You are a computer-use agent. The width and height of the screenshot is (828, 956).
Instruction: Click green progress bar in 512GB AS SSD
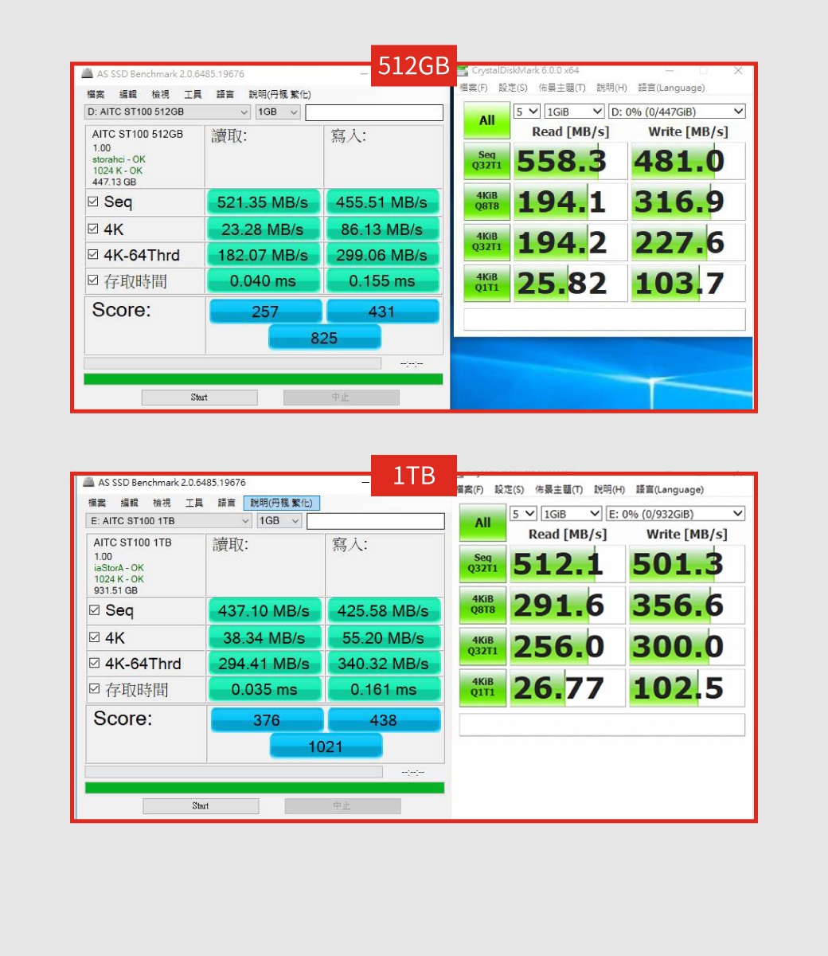(264, 379)
